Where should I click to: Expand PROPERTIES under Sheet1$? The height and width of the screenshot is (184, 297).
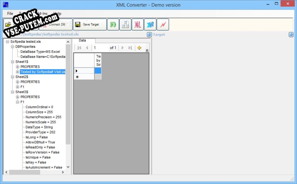click(17, 67)
